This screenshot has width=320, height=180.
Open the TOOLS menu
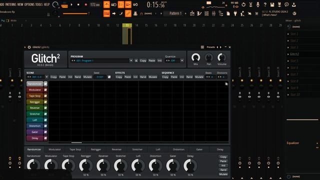[x=39, y=4]
